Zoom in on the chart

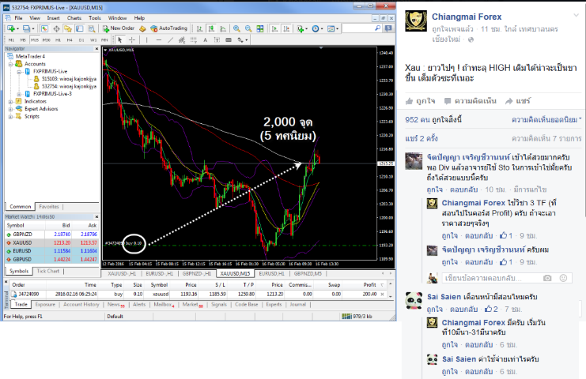click(236, 28)
